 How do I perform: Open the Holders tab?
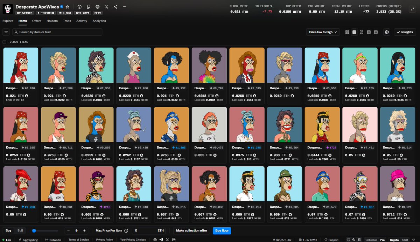click(x=52, y=21)
